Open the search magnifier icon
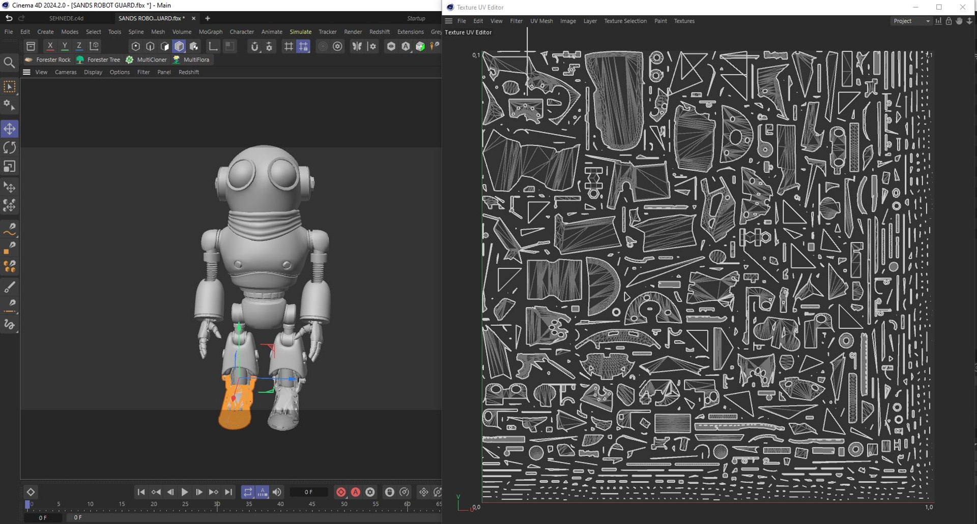 click(x=10, y=63)
